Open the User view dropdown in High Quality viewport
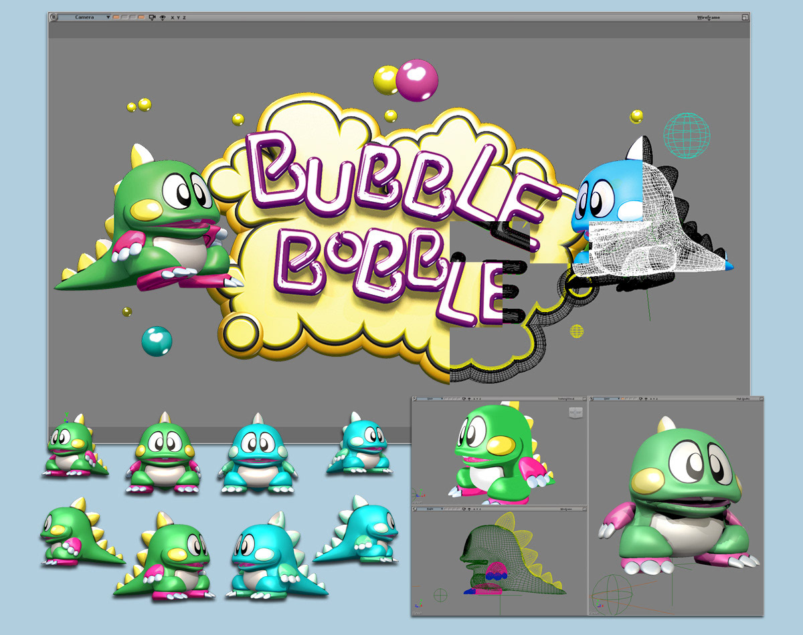The image size is (803, 635). click(x=606, y=398)
